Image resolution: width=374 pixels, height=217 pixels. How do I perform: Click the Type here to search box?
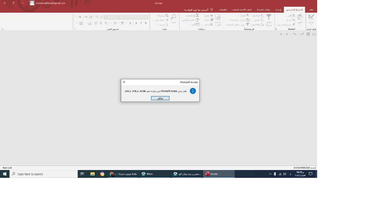pyautogui.click(x=44, y=174)
